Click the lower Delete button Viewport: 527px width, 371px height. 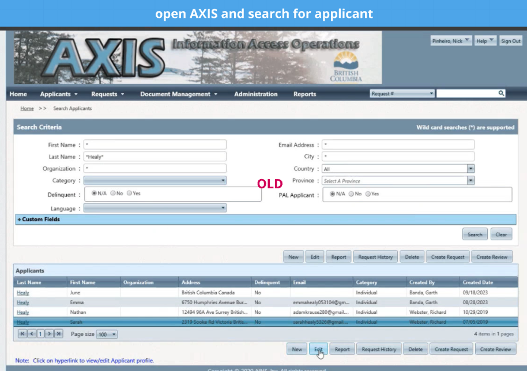[x=415, y=349]
